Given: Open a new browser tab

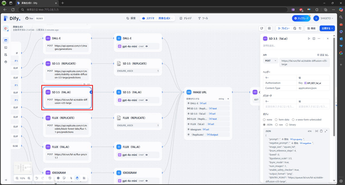Looking at the screenshot, I should pyautogui.click(x=63, y=3).
